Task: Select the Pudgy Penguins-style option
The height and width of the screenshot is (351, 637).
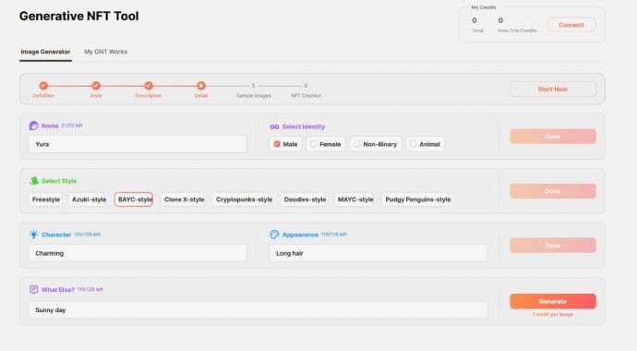Action: pyautogui.click(x=417, y=200)
